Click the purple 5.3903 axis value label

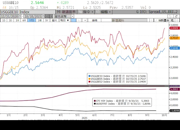click(174, 89)
